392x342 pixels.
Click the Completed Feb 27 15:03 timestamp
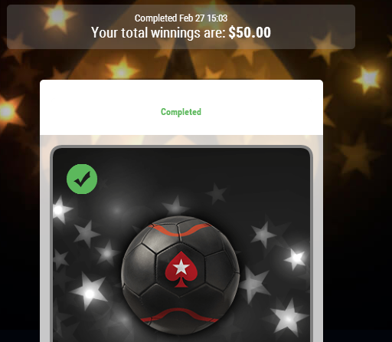point(181,18)
